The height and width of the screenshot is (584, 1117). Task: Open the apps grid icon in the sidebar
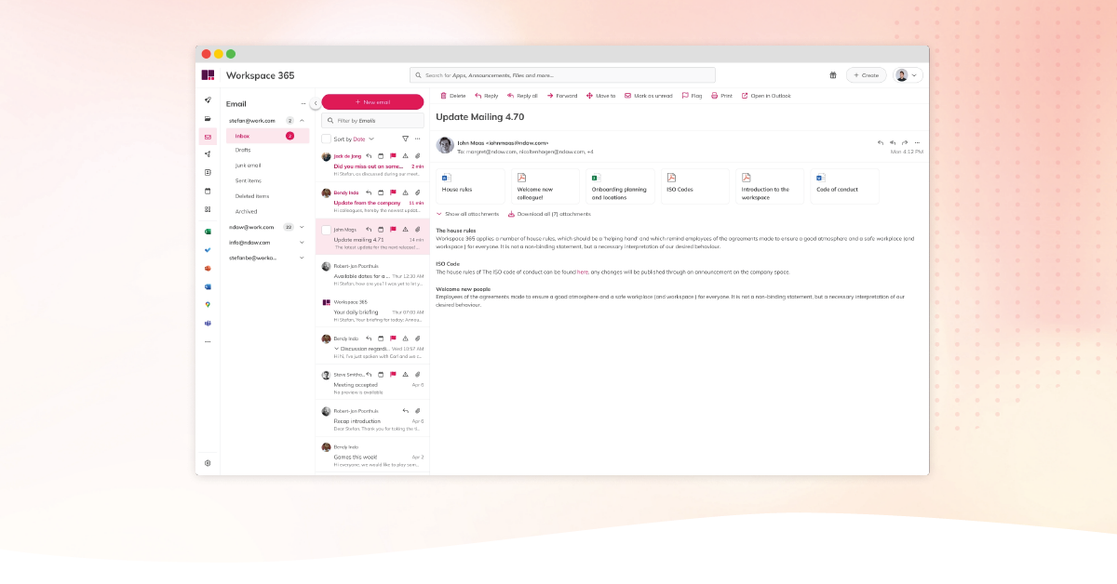click(x=208, y=209)
